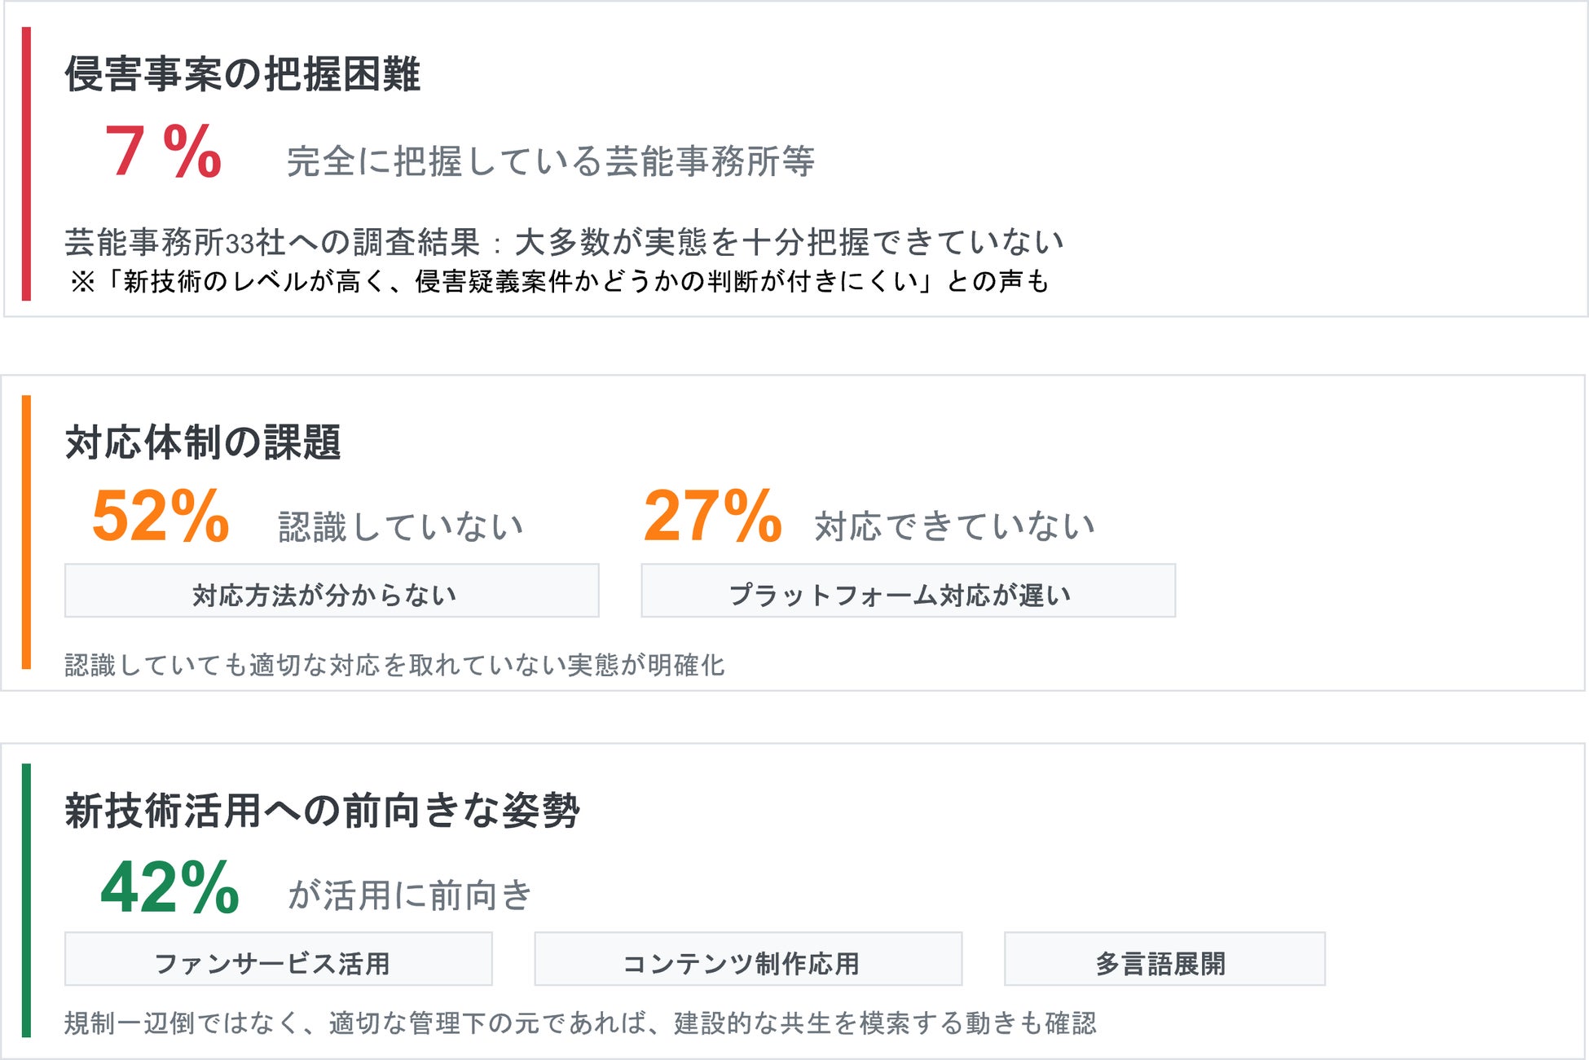The height and width of the screenshot is (1060, 1589).
Task: Select the orange vertical accent bar
Action: [x=26, y=531]
